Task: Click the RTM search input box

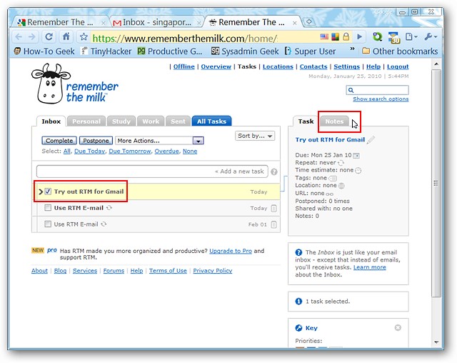Action: tap(378, 90)
